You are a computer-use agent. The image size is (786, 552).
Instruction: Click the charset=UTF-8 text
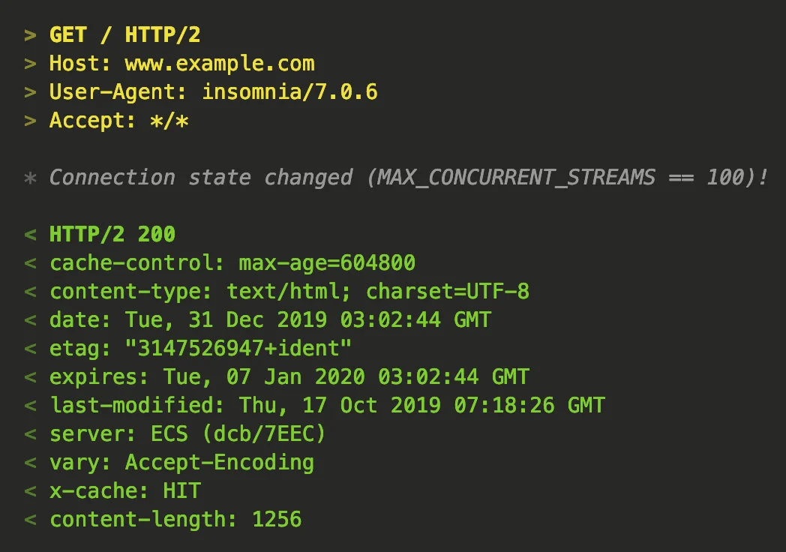(448, 292)
